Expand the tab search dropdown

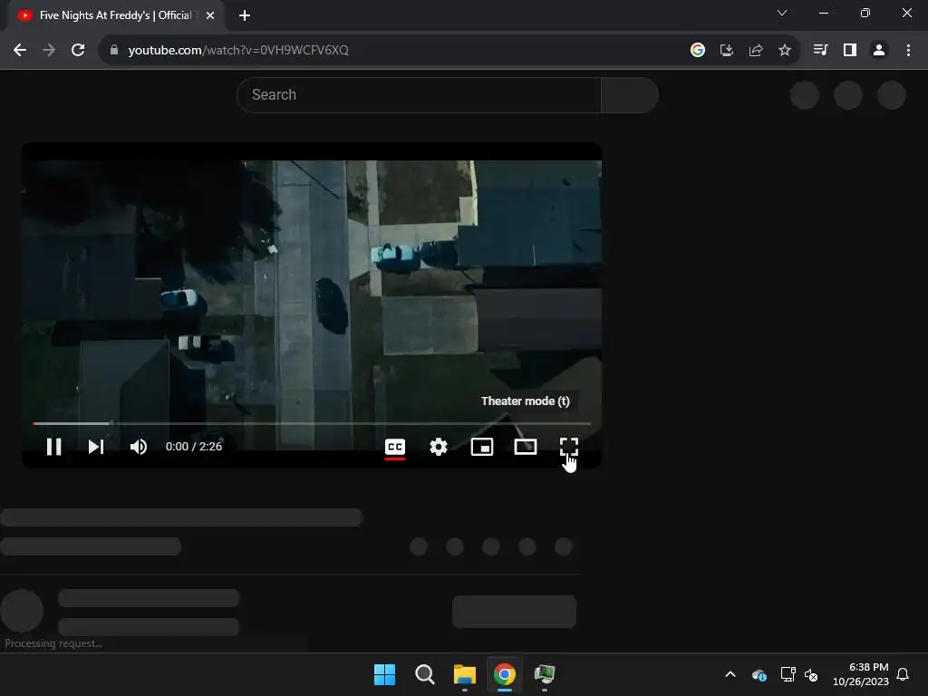pos(782,13)
